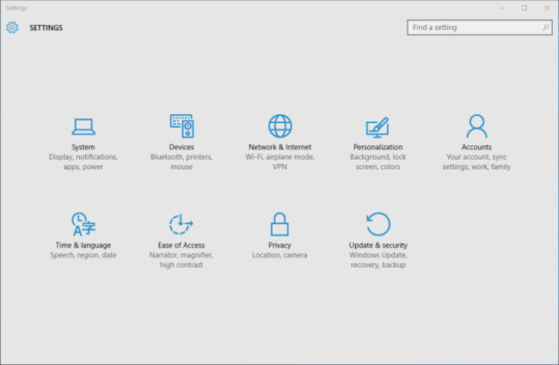The height and width of the screenshot is (365, 559).
Task: Open the Network & Internet globe icon
Action: [279, 126]
